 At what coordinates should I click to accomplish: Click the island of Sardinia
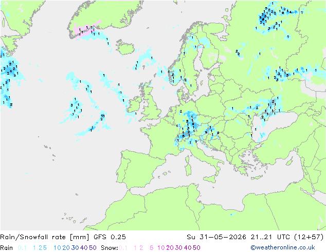[x=188, y=169]
